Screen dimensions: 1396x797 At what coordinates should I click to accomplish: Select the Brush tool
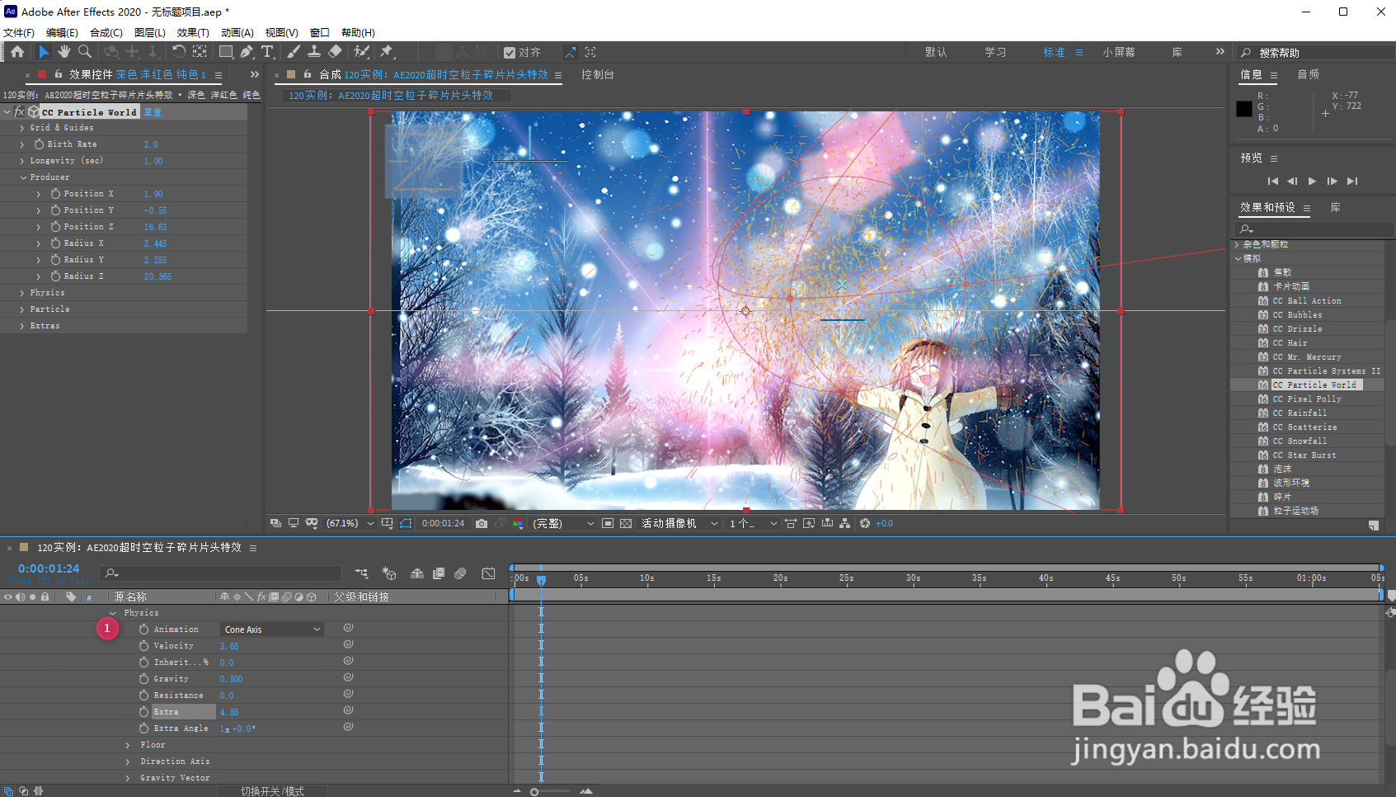[294, 52]
